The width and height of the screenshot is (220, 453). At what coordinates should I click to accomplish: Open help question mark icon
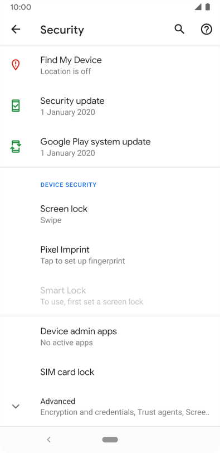pyautogui.click(x=207, y=29)
